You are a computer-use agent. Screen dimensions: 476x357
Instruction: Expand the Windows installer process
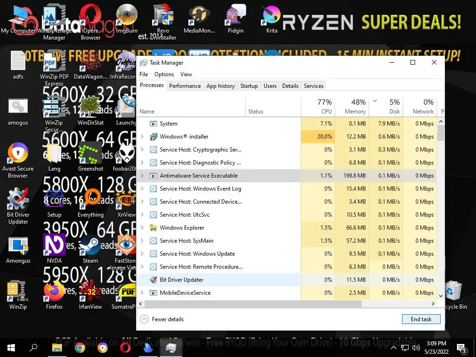pyautogui.click(x=142, y=137)
